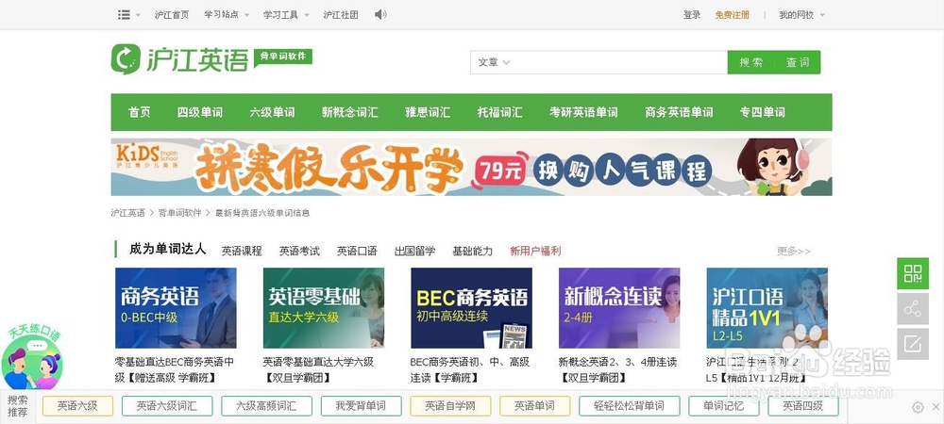944x424 pixels.
Task: Switch to 出国留学 tab
Action: [x=414, y=251]
